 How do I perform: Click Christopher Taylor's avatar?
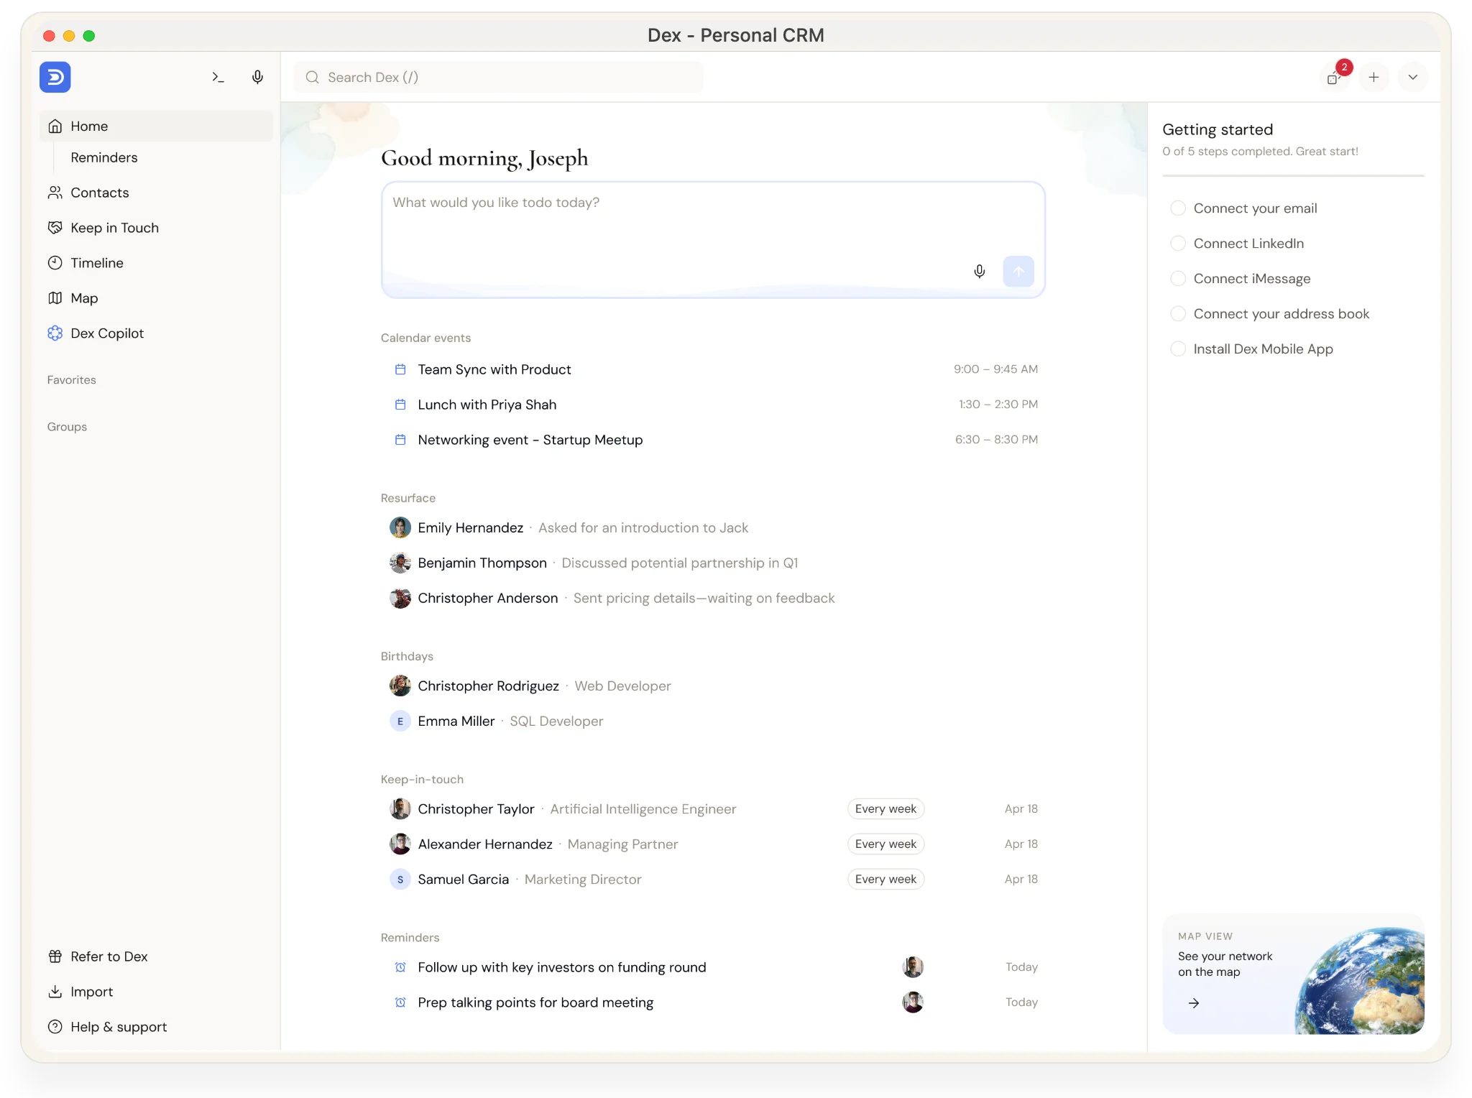pos(400,808)
